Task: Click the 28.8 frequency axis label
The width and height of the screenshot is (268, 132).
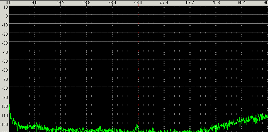Action: point(86,3)
